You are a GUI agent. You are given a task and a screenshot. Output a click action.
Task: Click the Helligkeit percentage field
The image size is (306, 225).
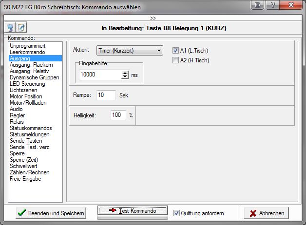pos(118,115)
